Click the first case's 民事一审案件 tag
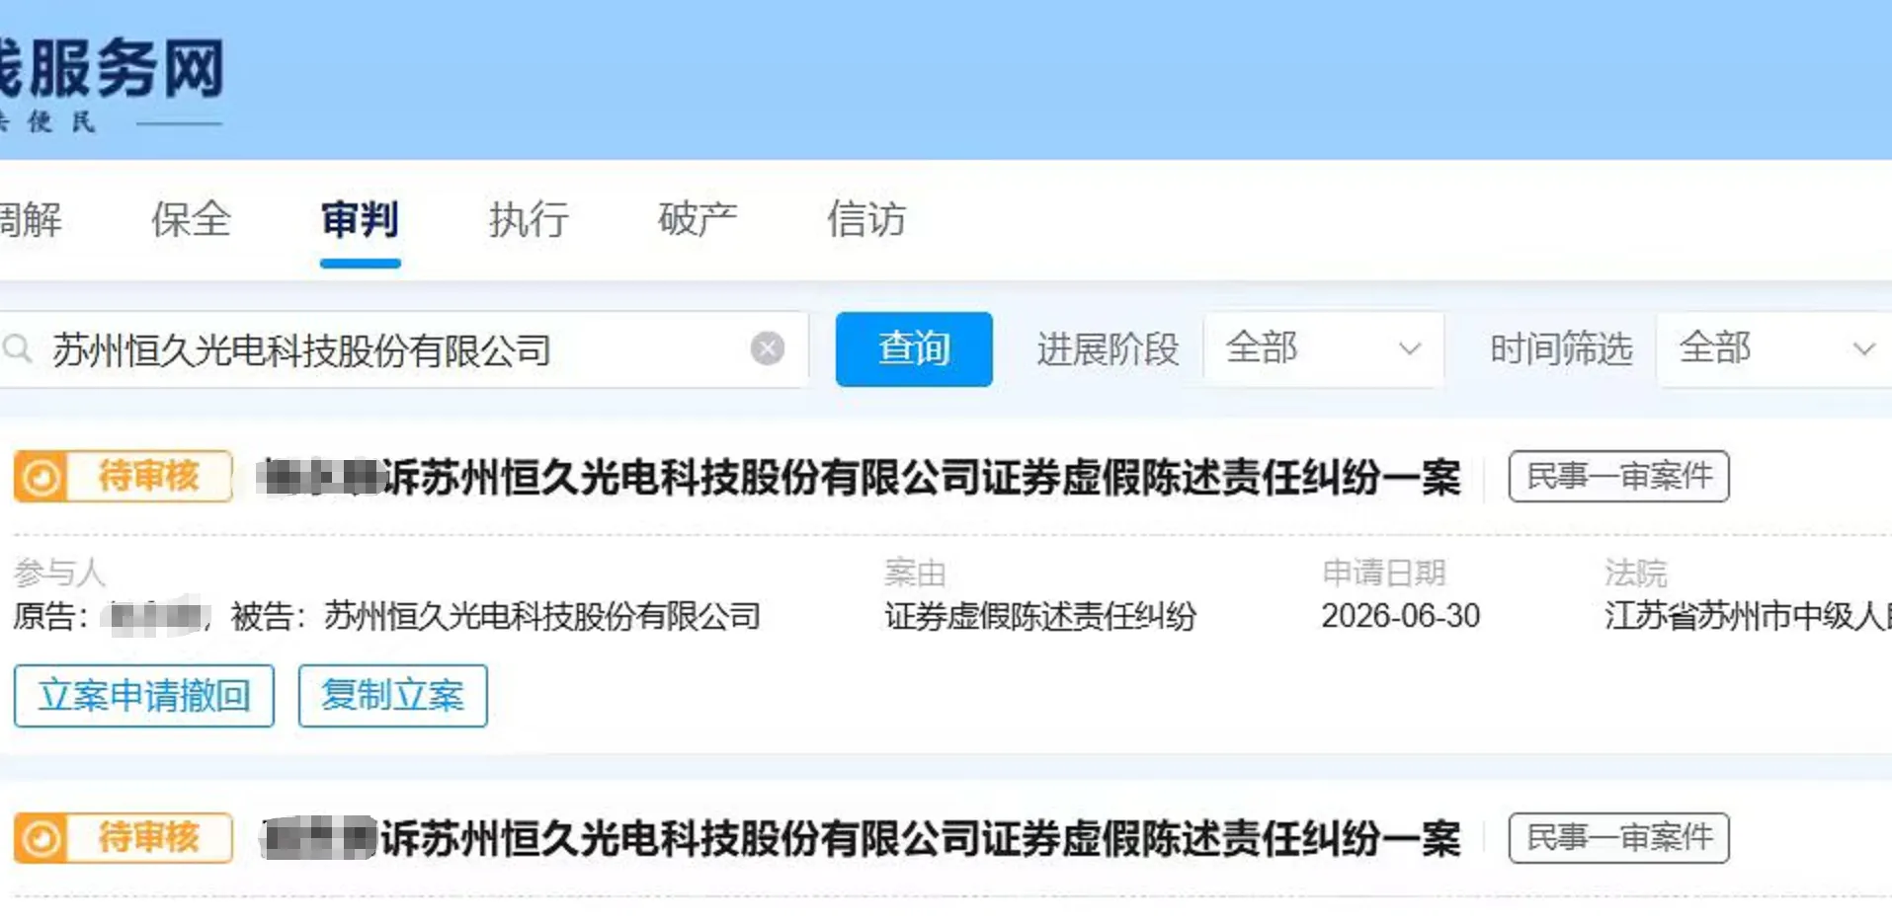The width and height of the screenshot is (1892, 923). [x=1618, y=477]
